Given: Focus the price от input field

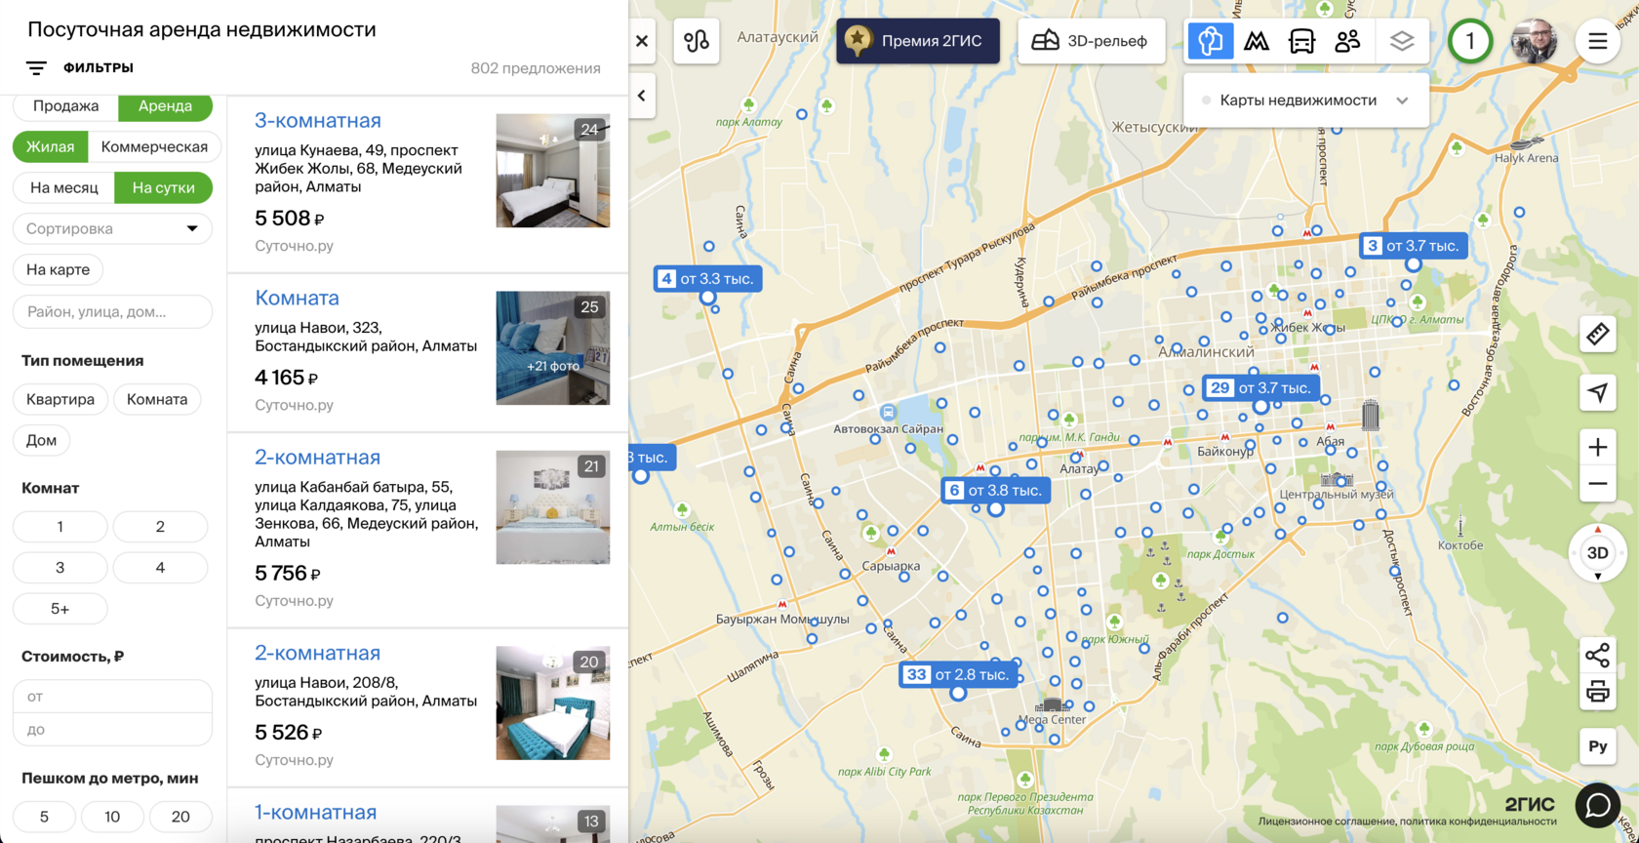Looking at the screenshot, I should pos(112,697).
